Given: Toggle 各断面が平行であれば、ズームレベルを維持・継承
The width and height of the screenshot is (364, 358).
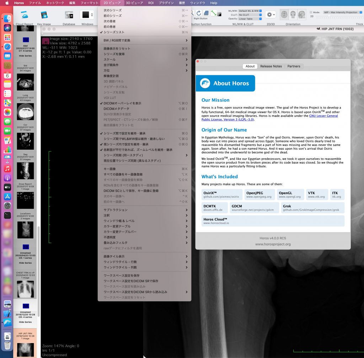Looking at the screenshot, I should (x=144, y=150).
